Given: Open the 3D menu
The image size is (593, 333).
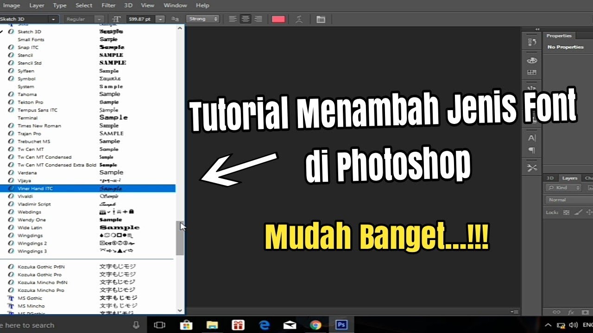Looking at the screenshot, I should (x=128, y=6).
